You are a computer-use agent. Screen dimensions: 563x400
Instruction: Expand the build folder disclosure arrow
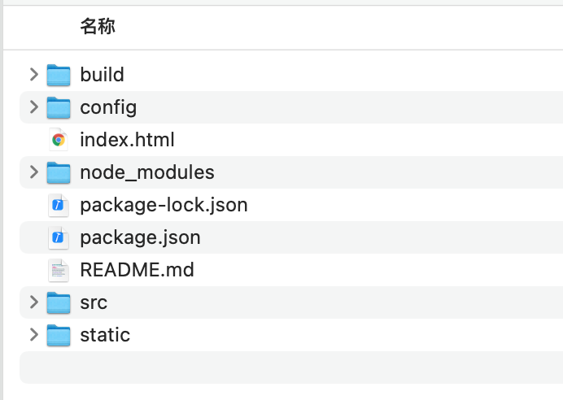click(33, 75)
